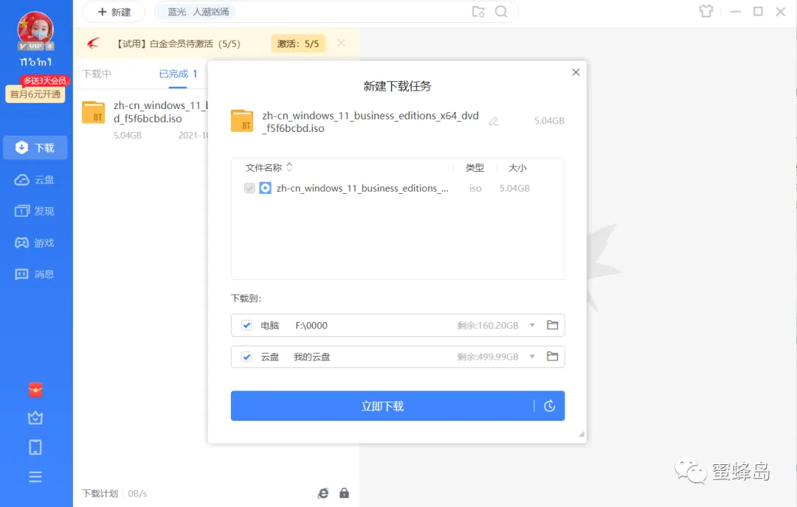Browse folder for 电脑 download path

(x=553, y=325)
